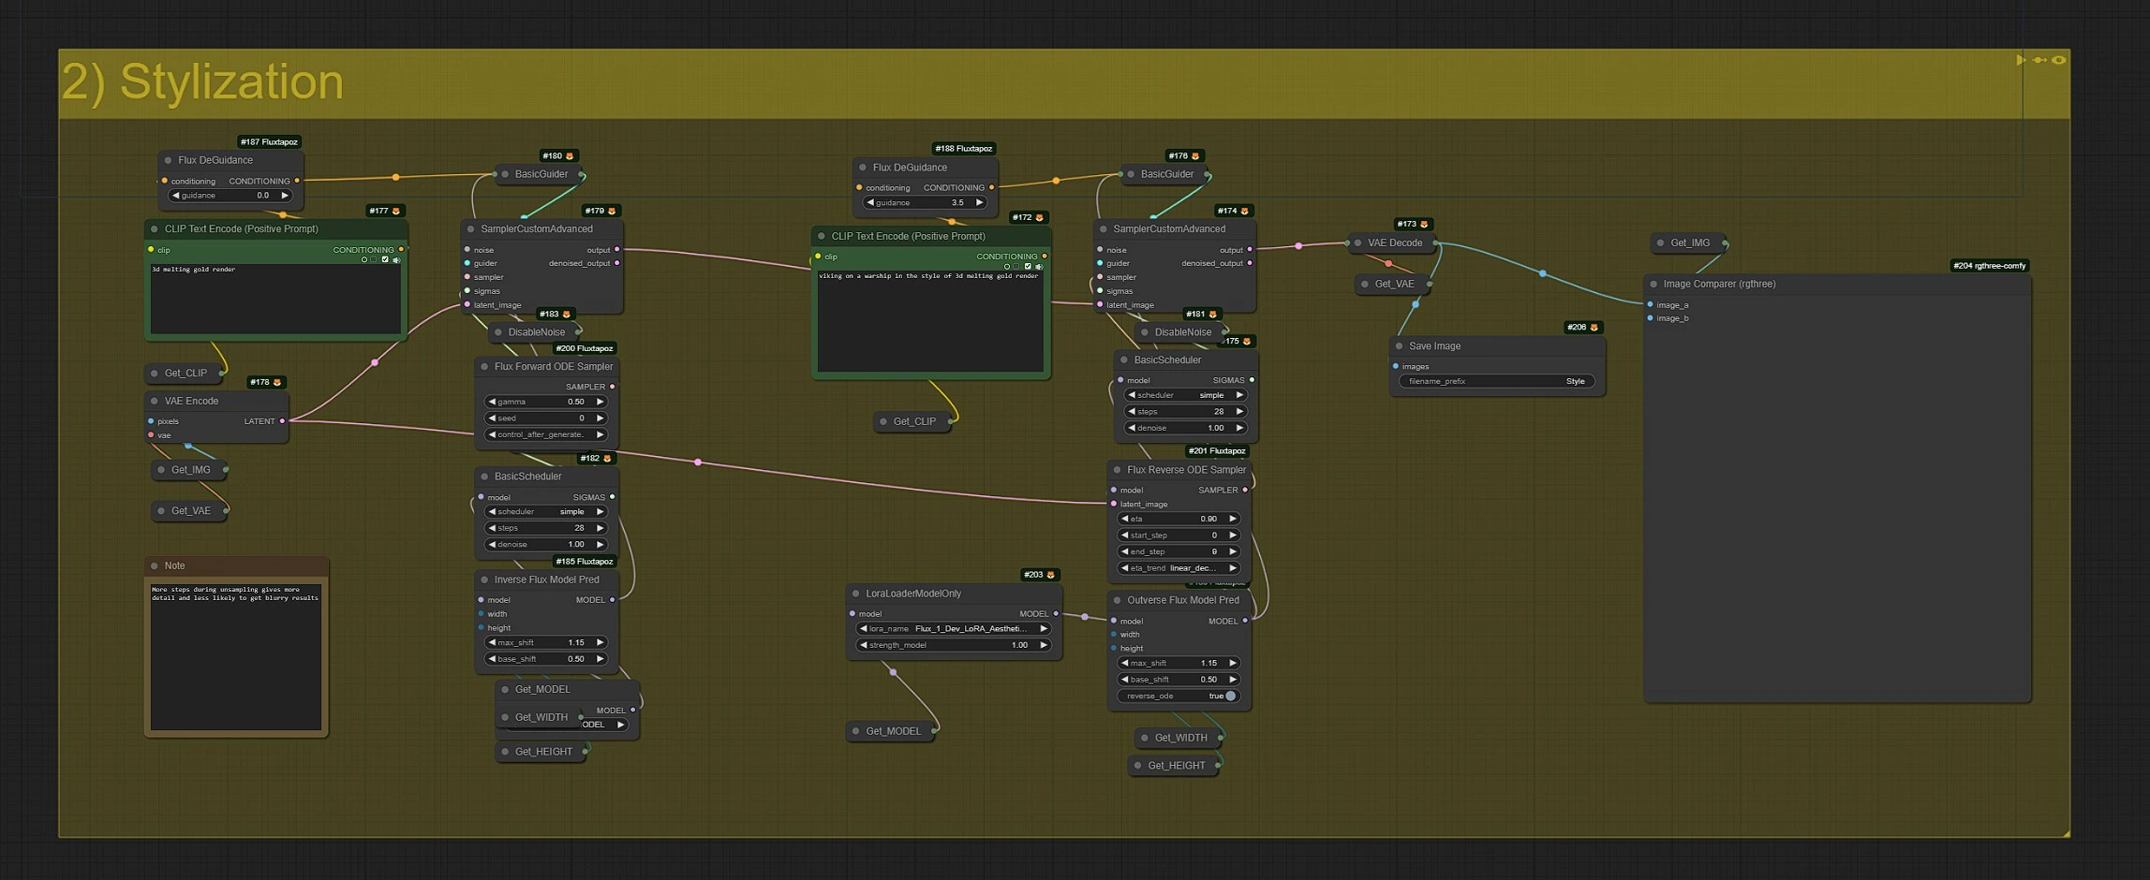Click the fox badge icon next to #182
The image size is (2150, 880).
(x=607, y=459)
